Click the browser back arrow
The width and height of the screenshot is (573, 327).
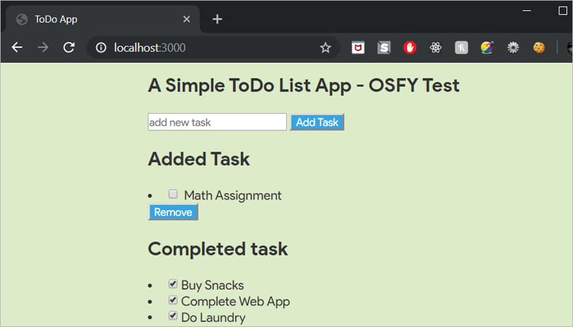point(18,48)
